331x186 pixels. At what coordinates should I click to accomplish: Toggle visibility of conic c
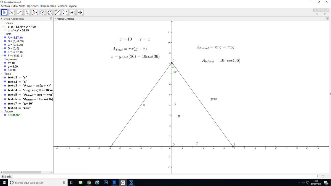coord(5,27)
